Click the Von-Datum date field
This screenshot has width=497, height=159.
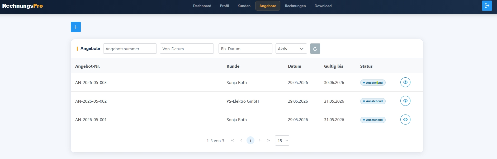[187, 49]
